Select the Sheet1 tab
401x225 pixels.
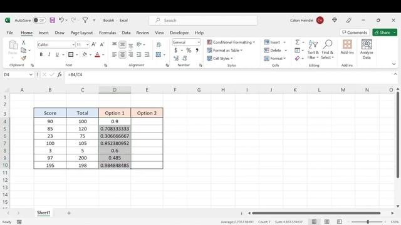point(43,212)
